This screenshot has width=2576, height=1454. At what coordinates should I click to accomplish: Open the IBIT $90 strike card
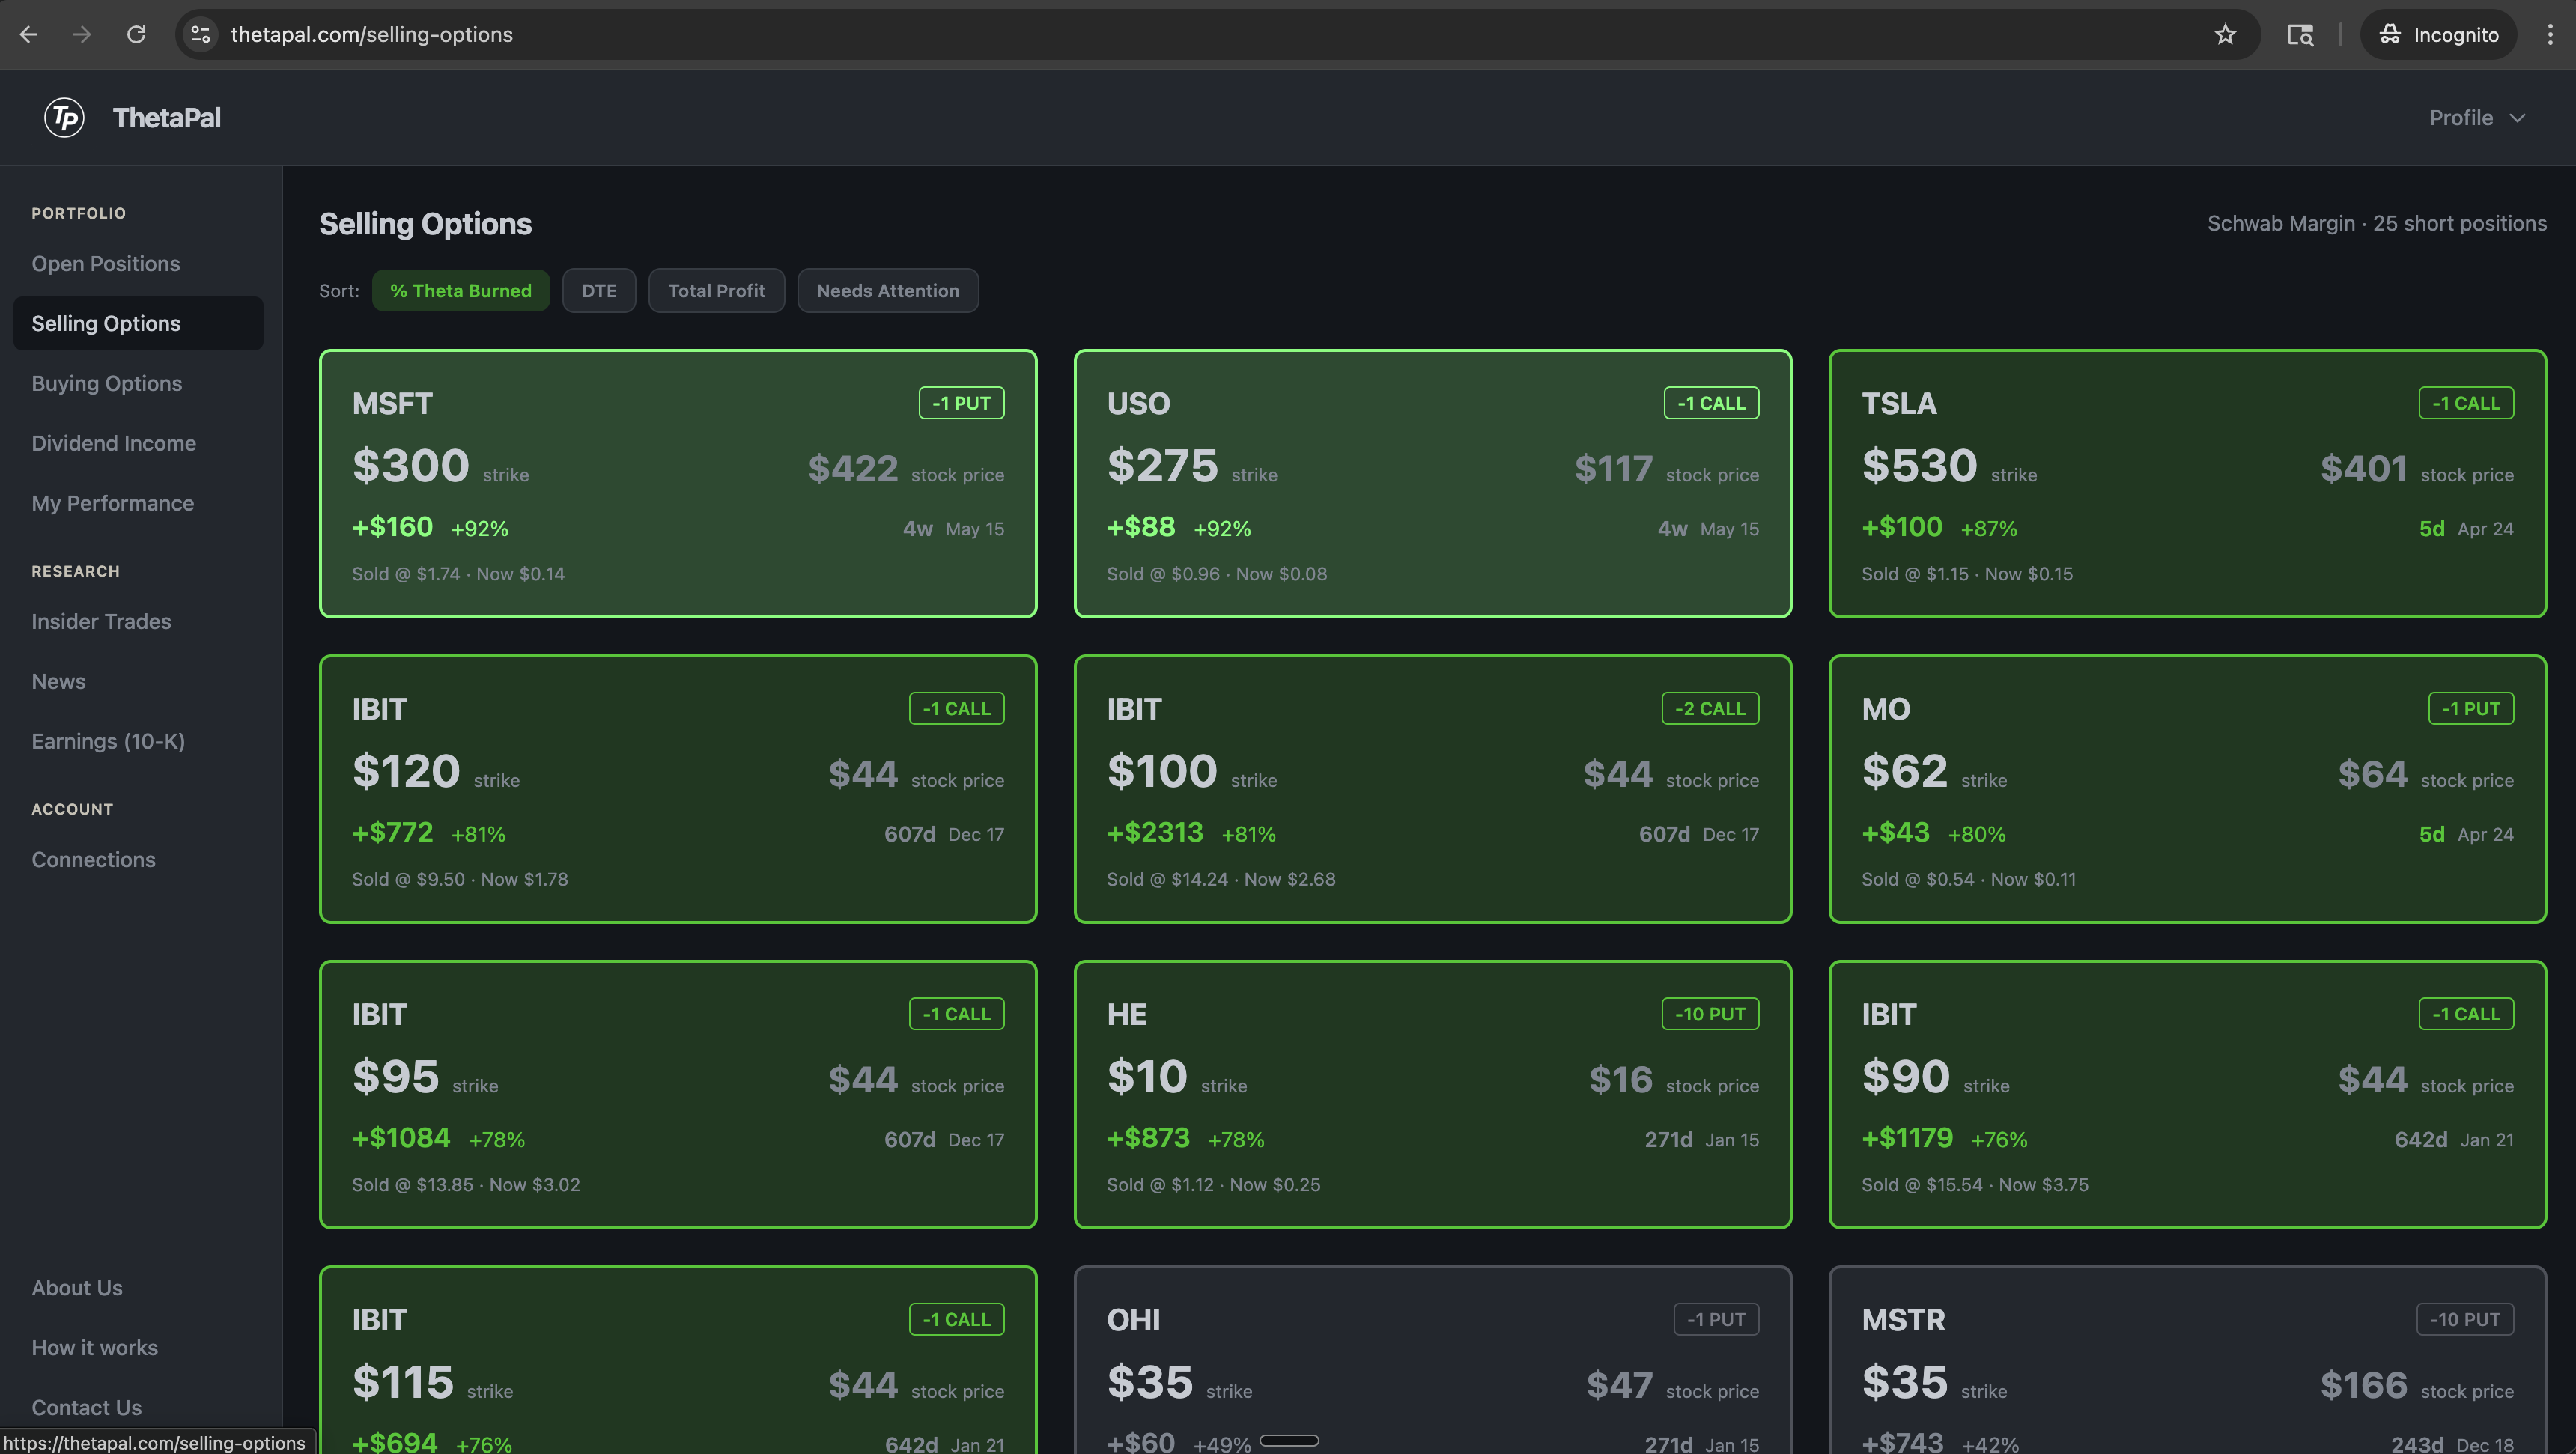click(x=2188, y=1095)
